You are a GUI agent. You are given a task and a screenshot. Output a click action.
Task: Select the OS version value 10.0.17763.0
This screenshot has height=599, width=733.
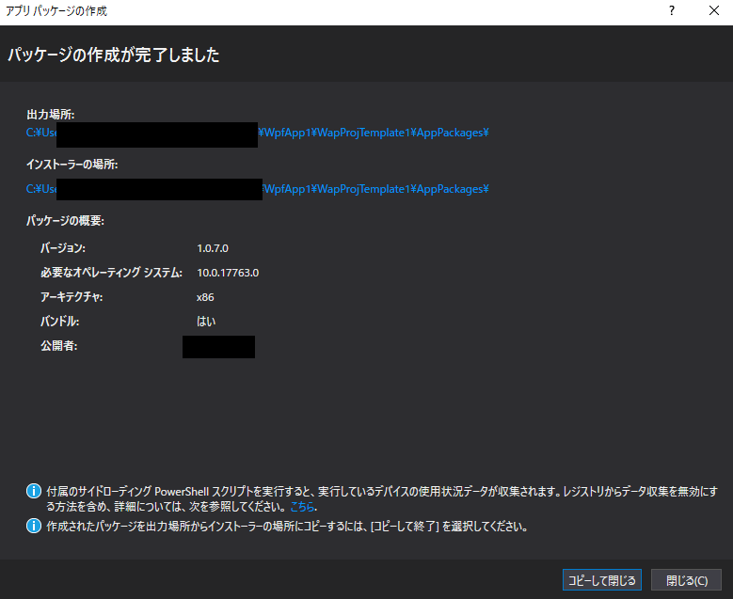228,273
